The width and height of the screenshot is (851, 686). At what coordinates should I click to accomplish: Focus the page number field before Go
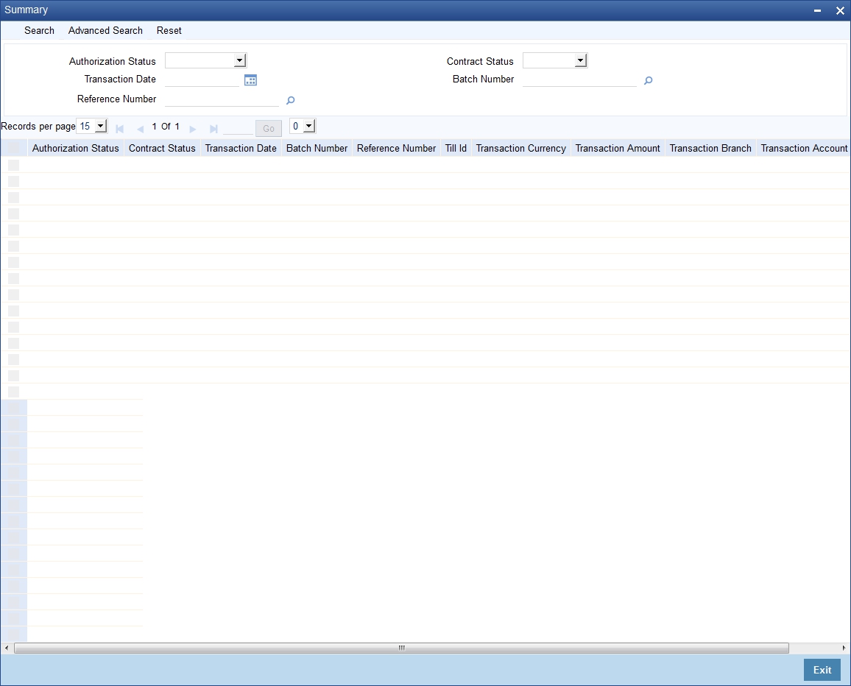[x=238, y=129]
